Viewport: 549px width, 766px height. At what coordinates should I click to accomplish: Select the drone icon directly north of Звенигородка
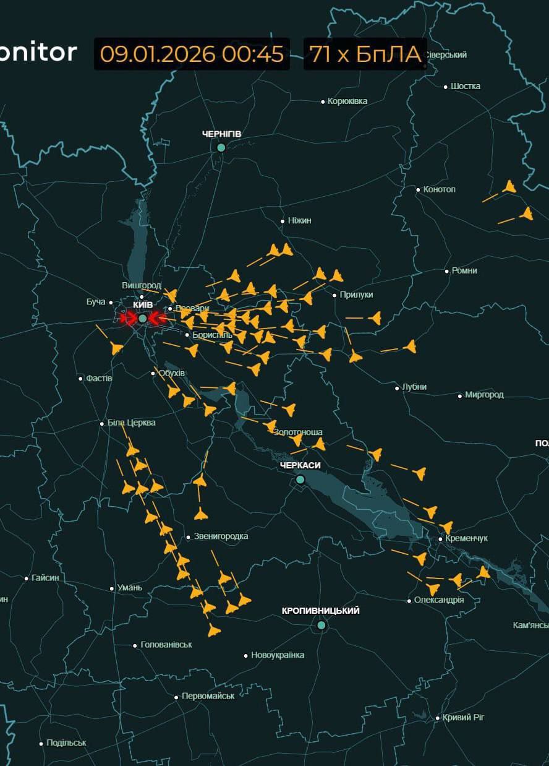[200, 513]
